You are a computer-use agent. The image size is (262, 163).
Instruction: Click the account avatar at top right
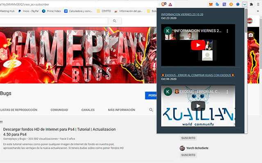pos(250,21)
